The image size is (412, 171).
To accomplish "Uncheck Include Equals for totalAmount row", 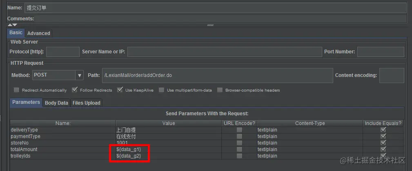I will click(383, 149).
